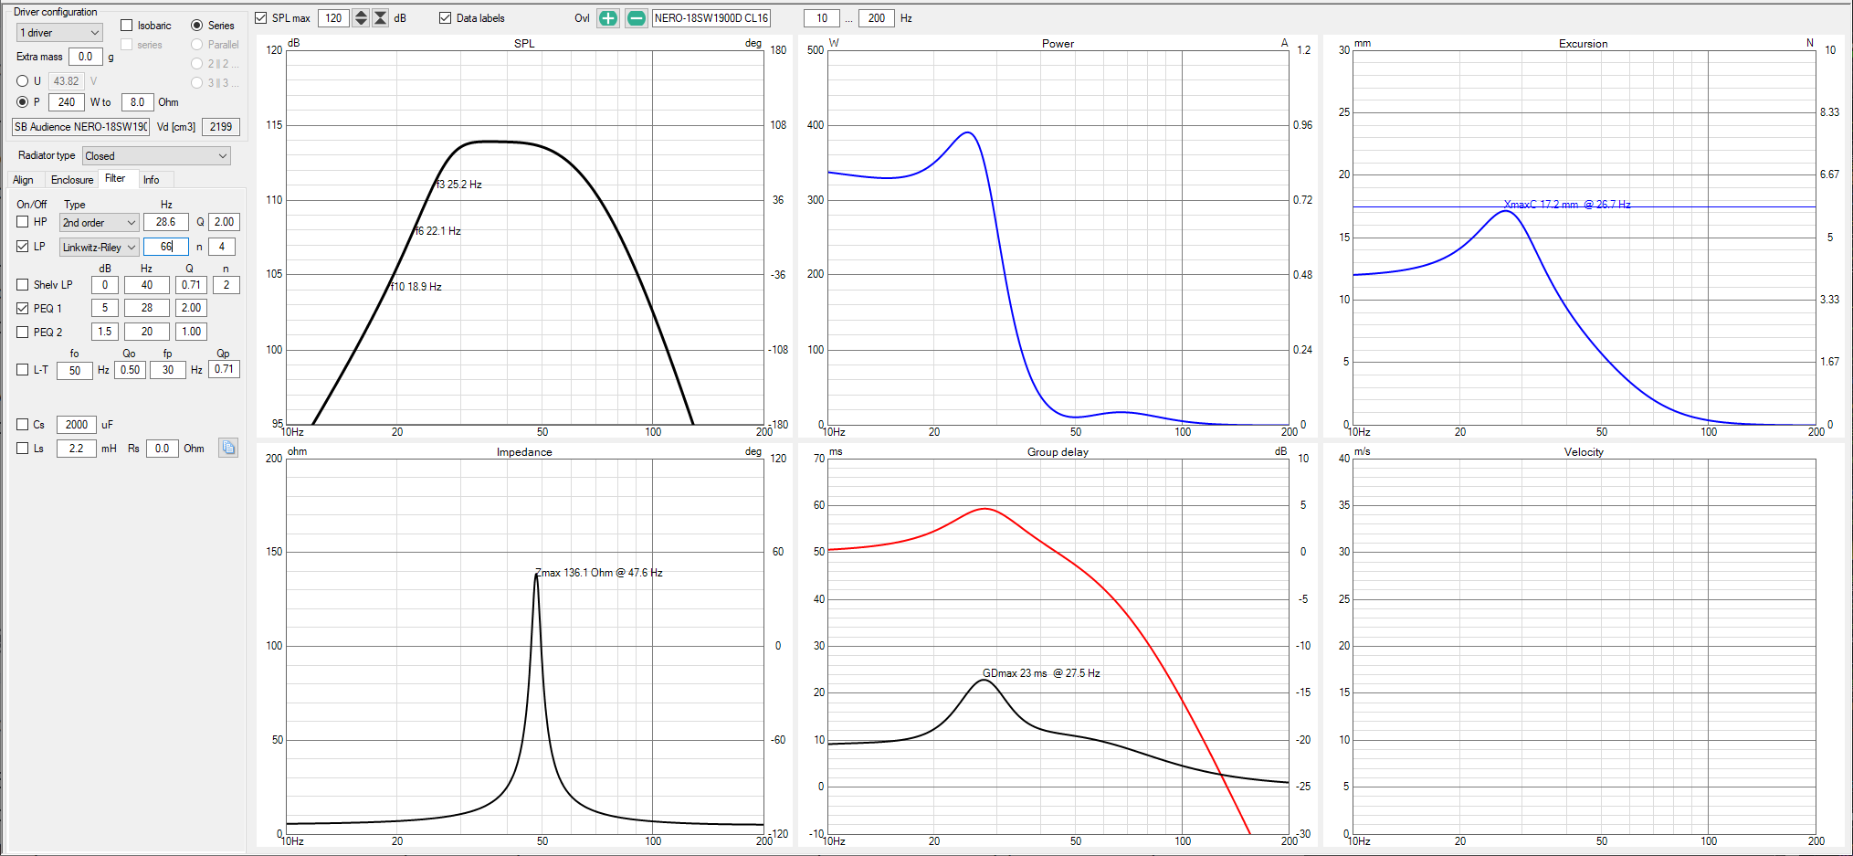Add a new overlay with green plus
The image size is (1853, 856).
[x=607, y=18]
